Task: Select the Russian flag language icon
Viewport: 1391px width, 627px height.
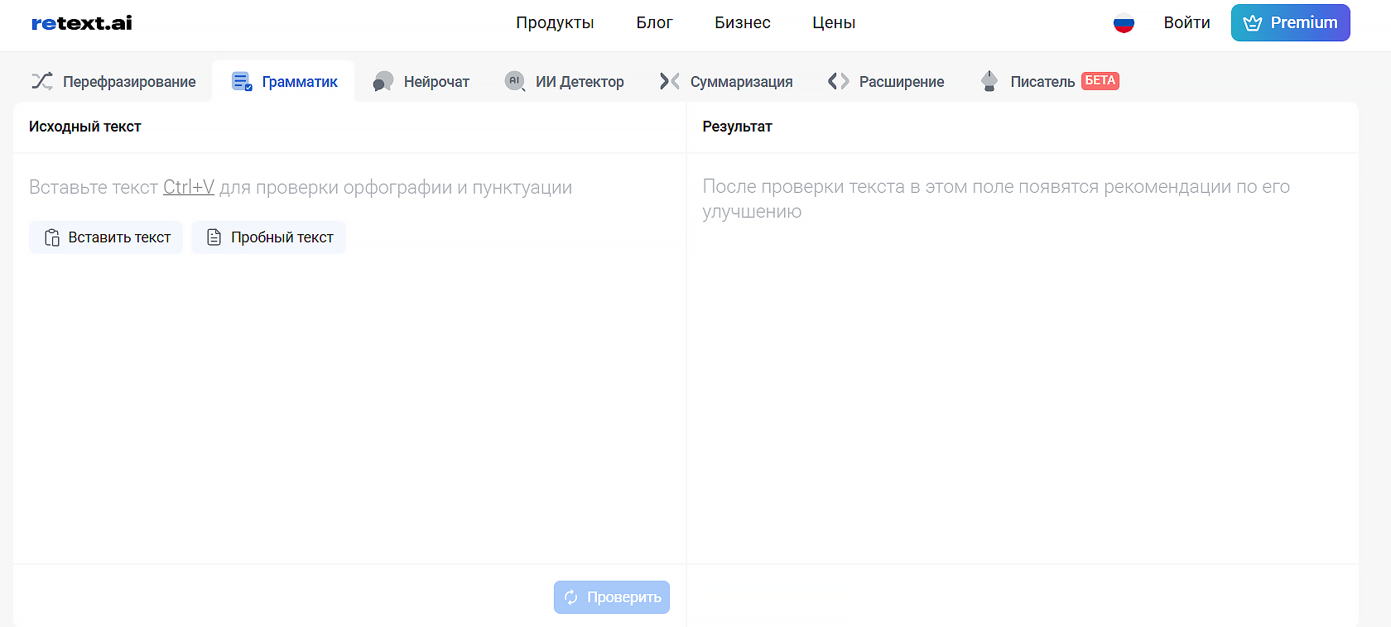Action: (x=1124, y=23)
